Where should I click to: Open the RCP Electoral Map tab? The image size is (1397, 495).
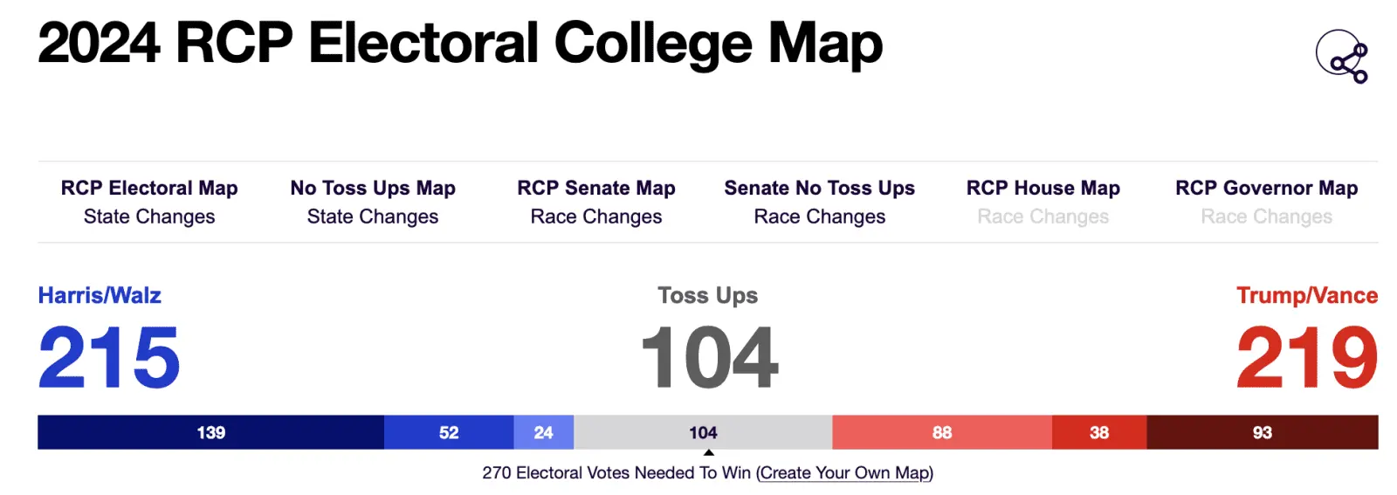click(x=149, y=188)
